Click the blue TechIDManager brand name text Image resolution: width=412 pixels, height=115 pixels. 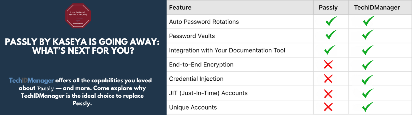[x=31, y=80]
